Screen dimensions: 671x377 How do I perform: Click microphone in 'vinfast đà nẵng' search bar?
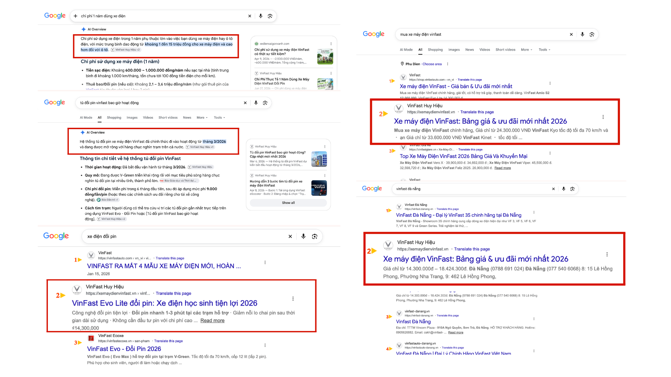(563, 189)
